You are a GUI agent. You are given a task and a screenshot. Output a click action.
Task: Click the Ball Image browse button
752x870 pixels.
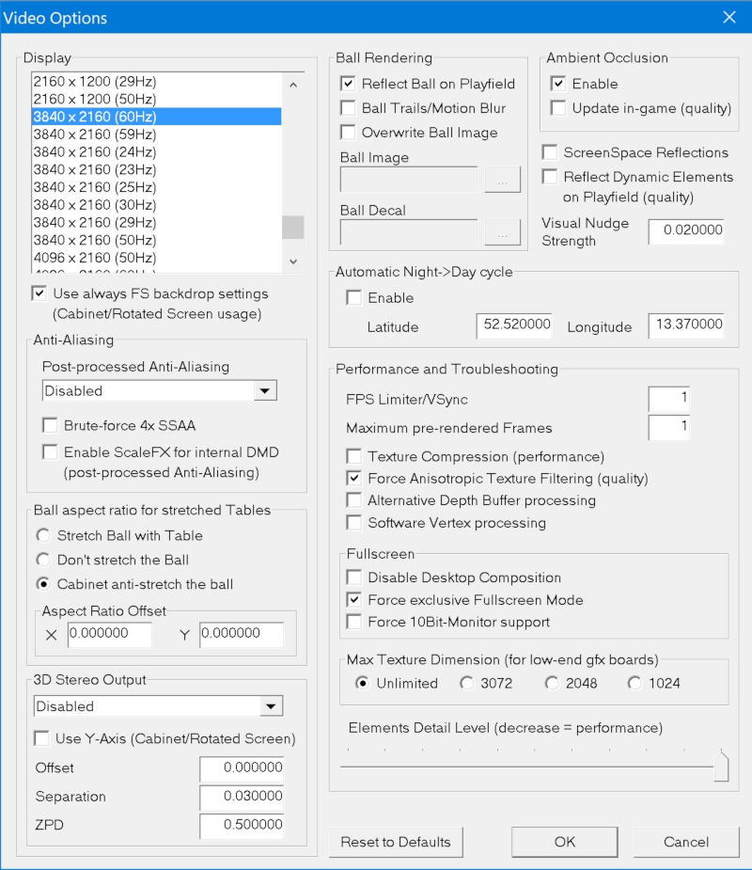tap(503, 180)
